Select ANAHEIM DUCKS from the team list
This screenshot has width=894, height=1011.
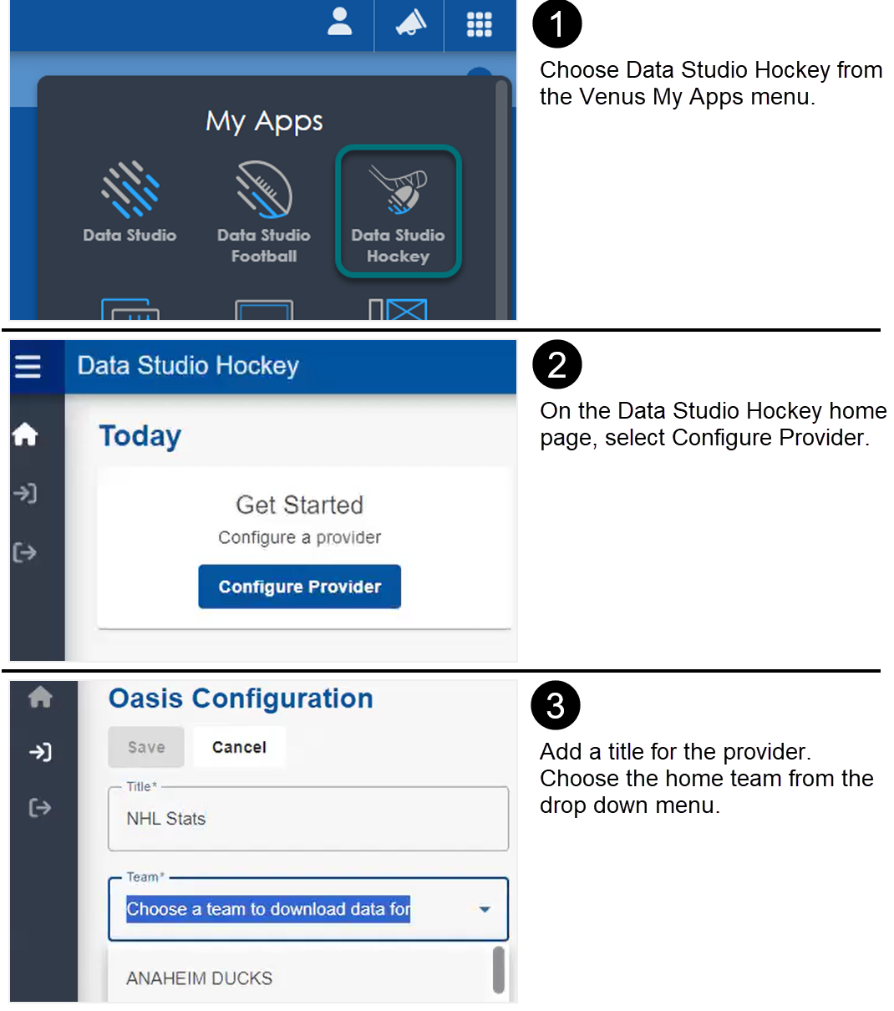click(x=200, y=978)
